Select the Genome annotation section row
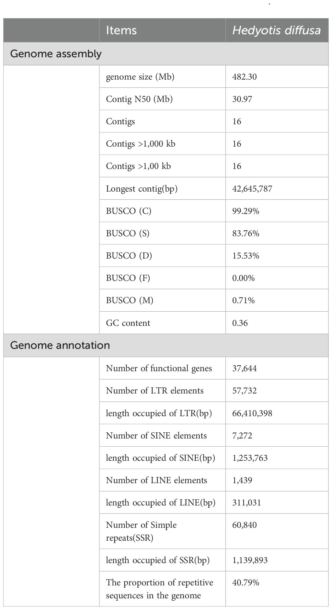332x610 pixels. click(x=166, y=345)
